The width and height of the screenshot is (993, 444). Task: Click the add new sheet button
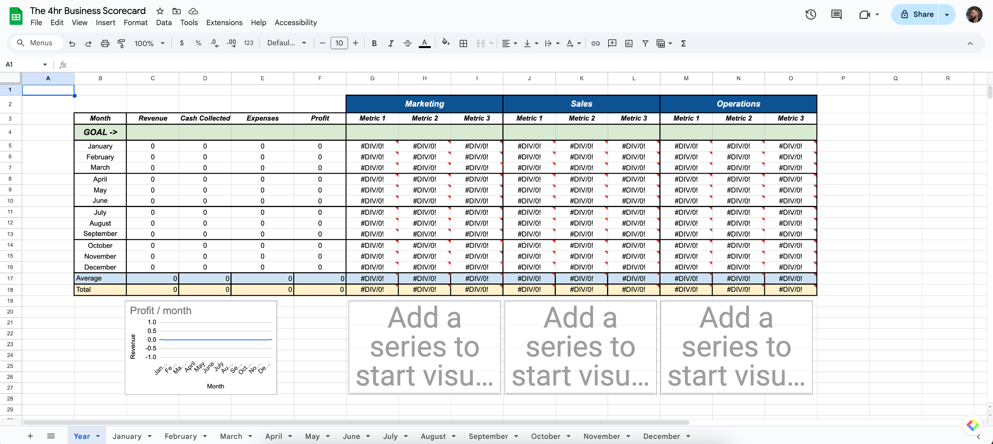(x=30, y=436)
